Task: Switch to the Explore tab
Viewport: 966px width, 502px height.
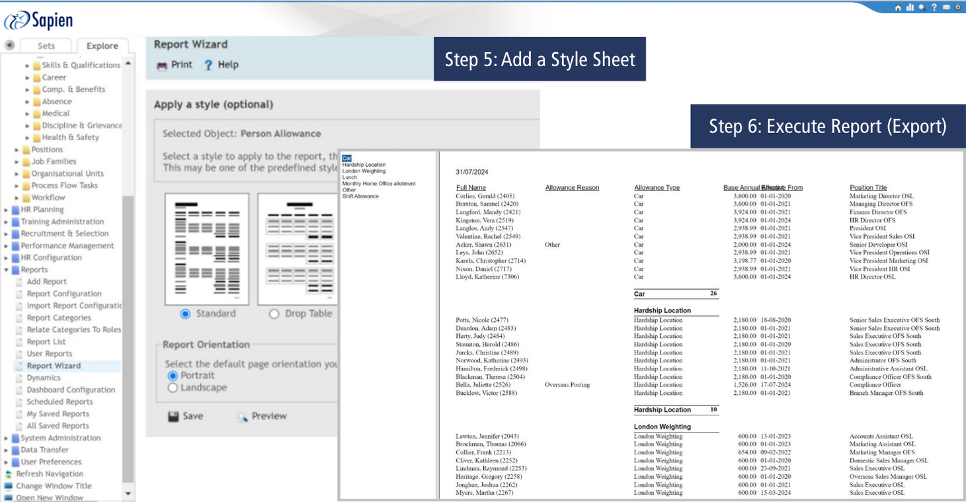Action: (x=102, y=46)
